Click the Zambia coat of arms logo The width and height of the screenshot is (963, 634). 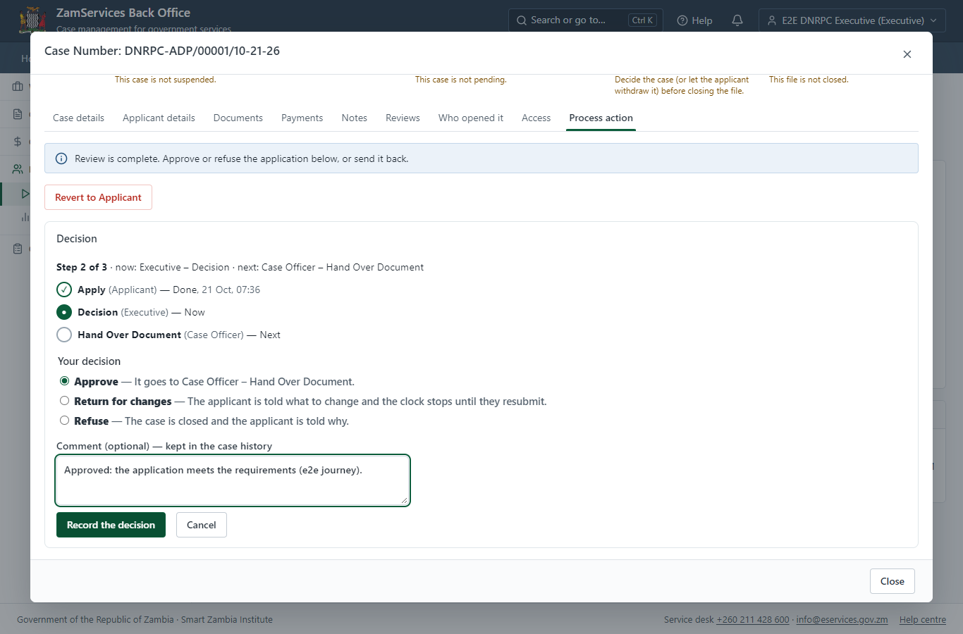32,20
